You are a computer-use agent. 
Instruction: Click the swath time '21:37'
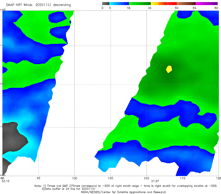pyautogui.click(x=155, y=181)
